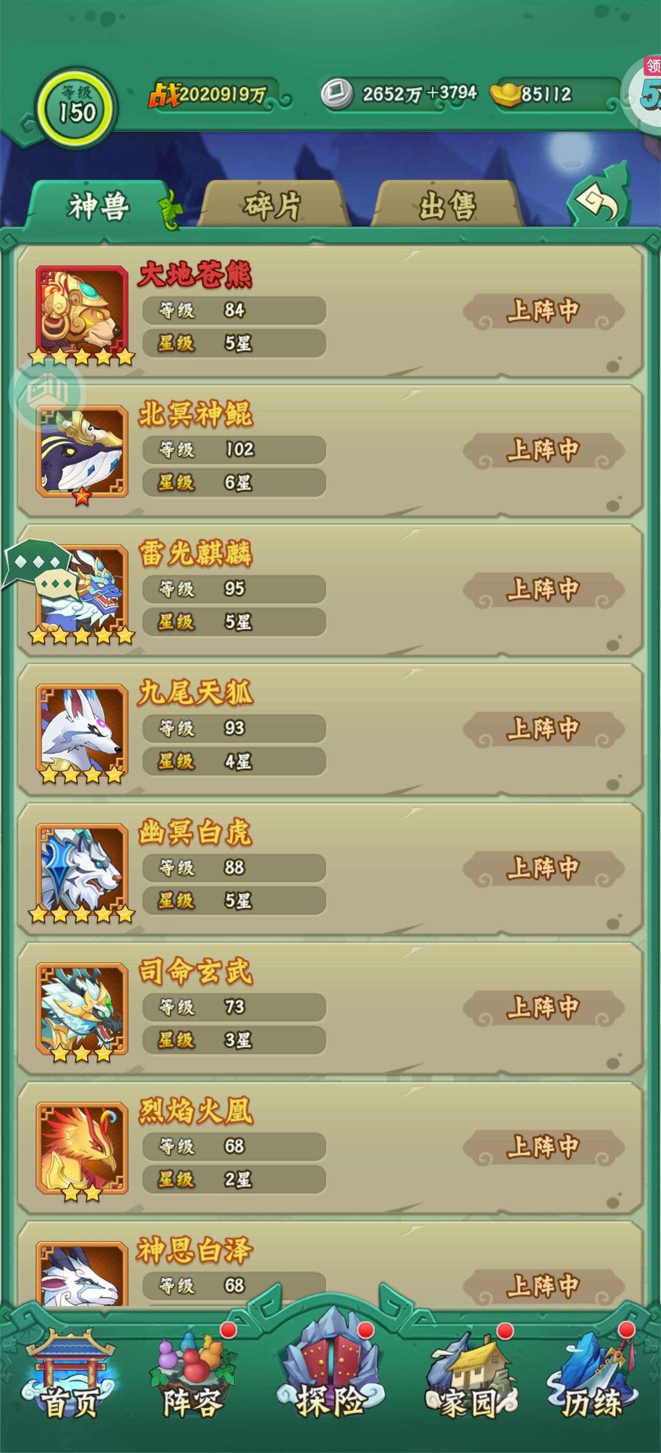This screenshot has width=661, height=1453.
Task: Tap the gold ingot currency icon
Action: [505, 93]
